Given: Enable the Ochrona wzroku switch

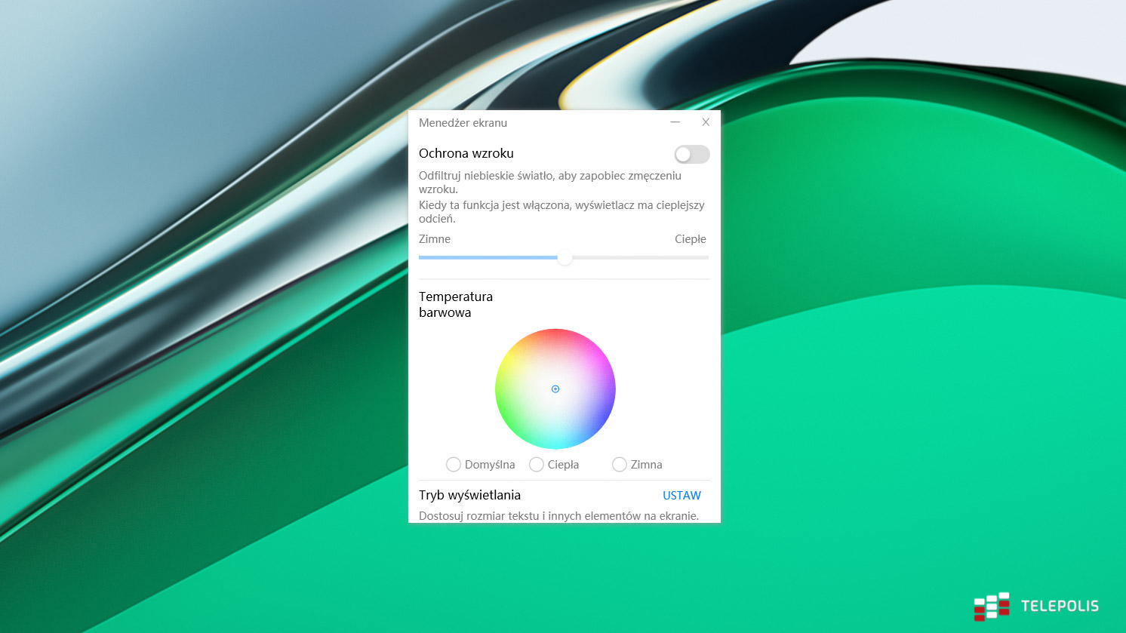Looking at the screenshot, I should (x=691, y=155).
